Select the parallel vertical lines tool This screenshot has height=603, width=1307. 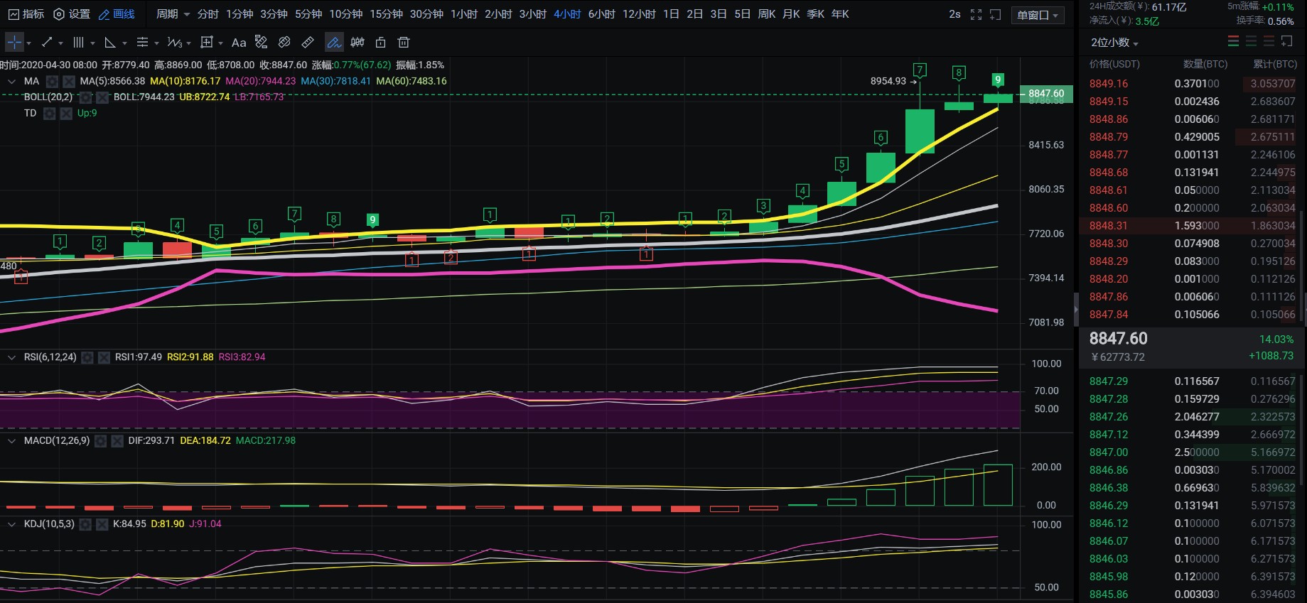pos(78,43)
